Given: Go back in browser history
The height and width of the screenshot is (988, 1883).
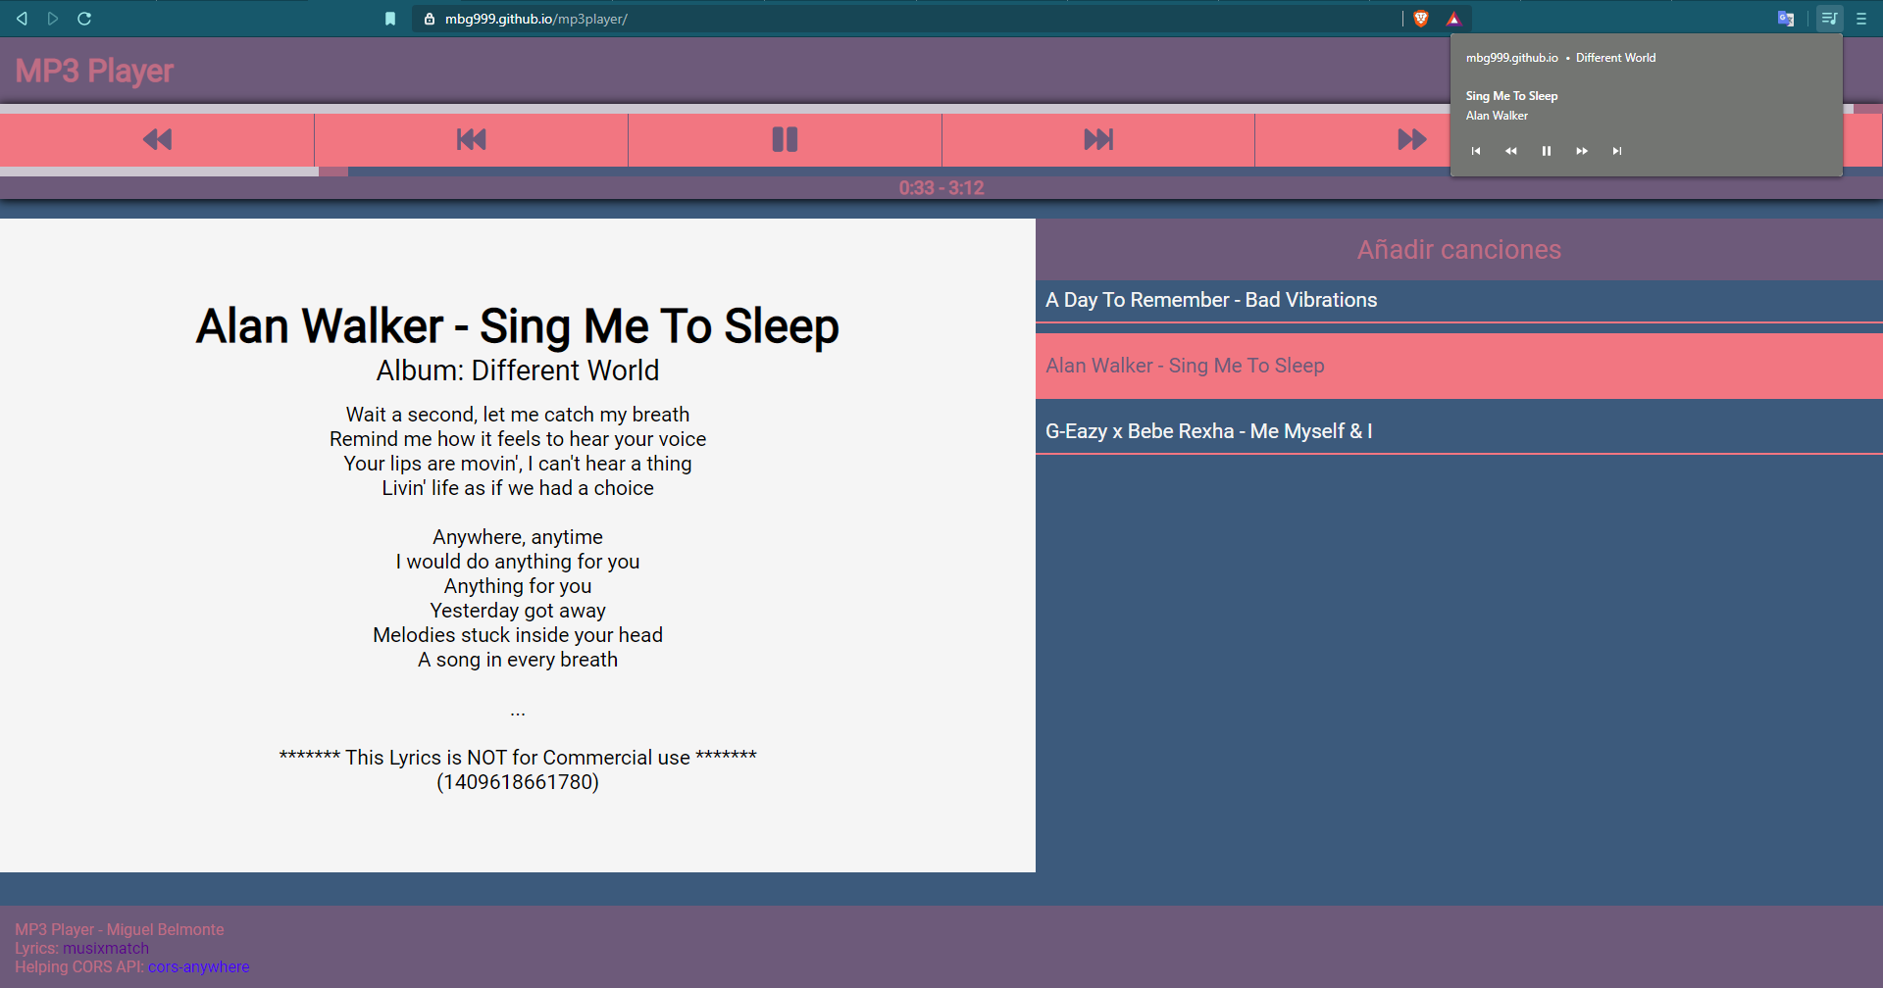Looking at the screenshot, I should point(22,19).
